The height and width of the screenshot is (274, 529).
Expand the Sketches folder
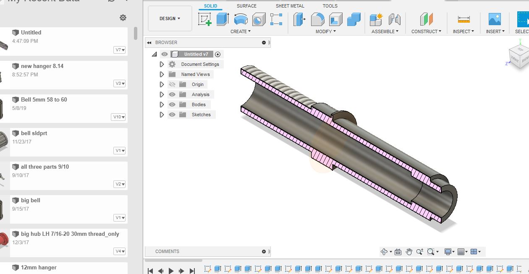(162, 115)
